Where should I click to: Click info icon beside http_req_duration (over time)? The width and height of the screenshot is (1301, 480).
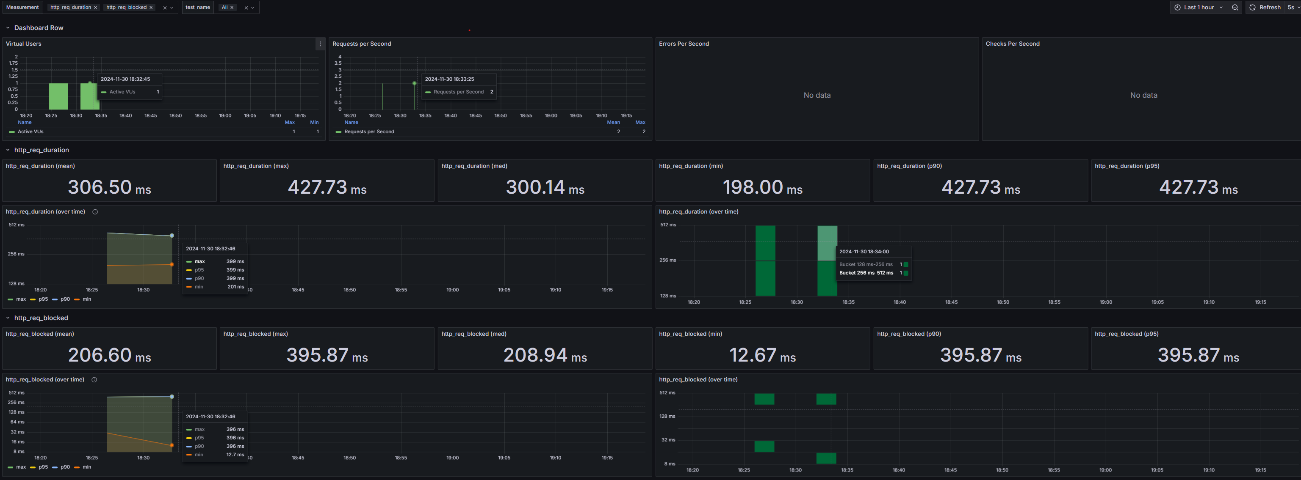tap(95, 212)
